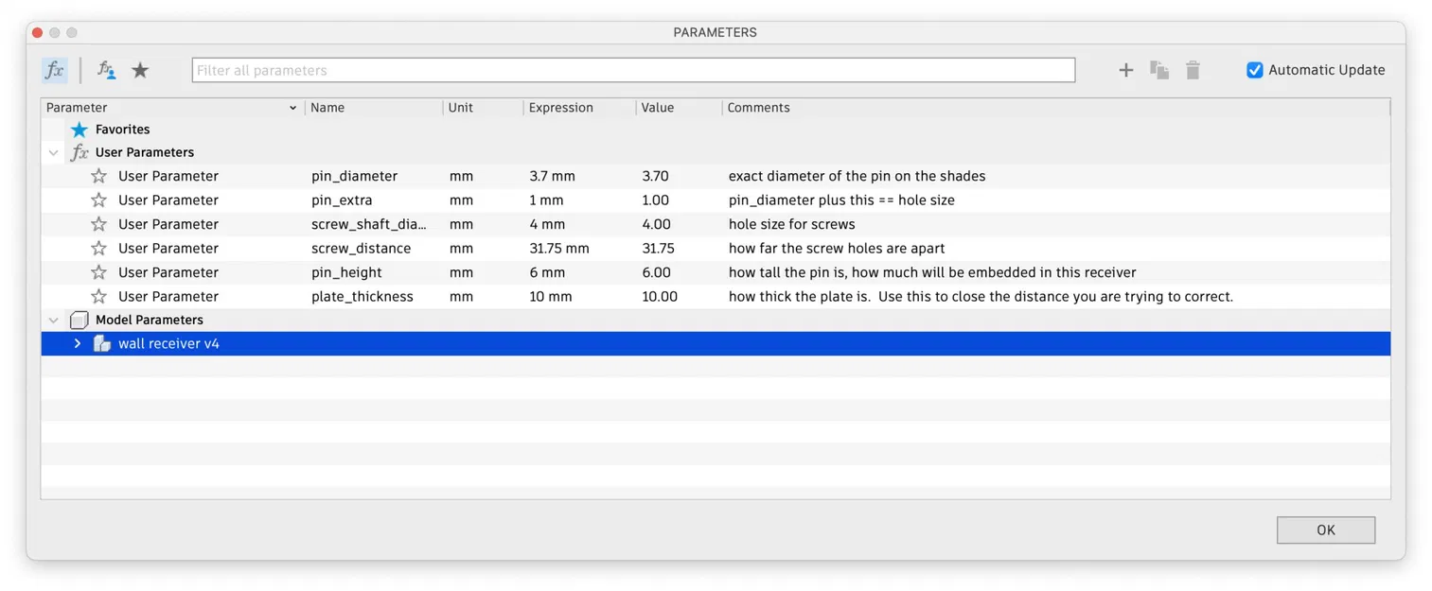The width and height of the screenshot is (1432, 591).
Task: Click the Comments column header
Action: coord(758,108)
